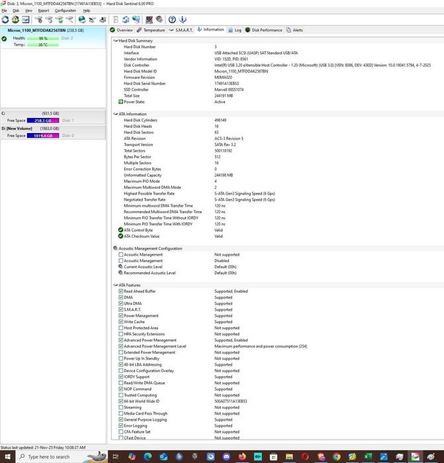Screen dimensions: 444x463
Task: Collapse the Hard Disk Summary section
Action: tap(115, 41)
